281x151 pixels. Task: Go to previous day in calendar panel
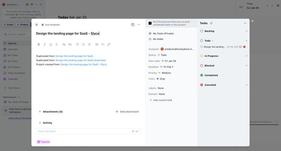point(268,6)
